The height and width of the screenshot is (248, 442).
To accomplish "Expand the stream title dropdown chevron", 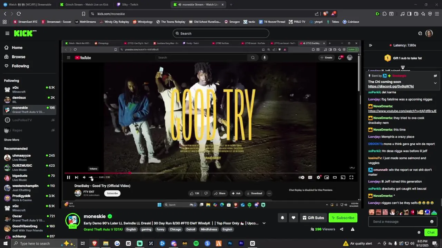I will [x=264, y=223].
